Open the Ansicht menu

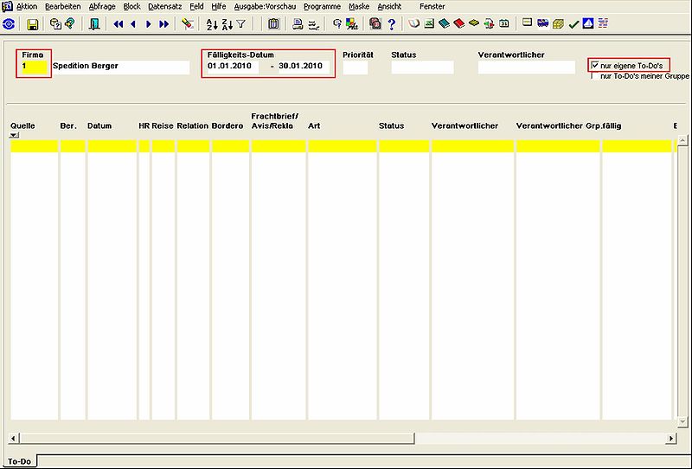tap(389, 7)
